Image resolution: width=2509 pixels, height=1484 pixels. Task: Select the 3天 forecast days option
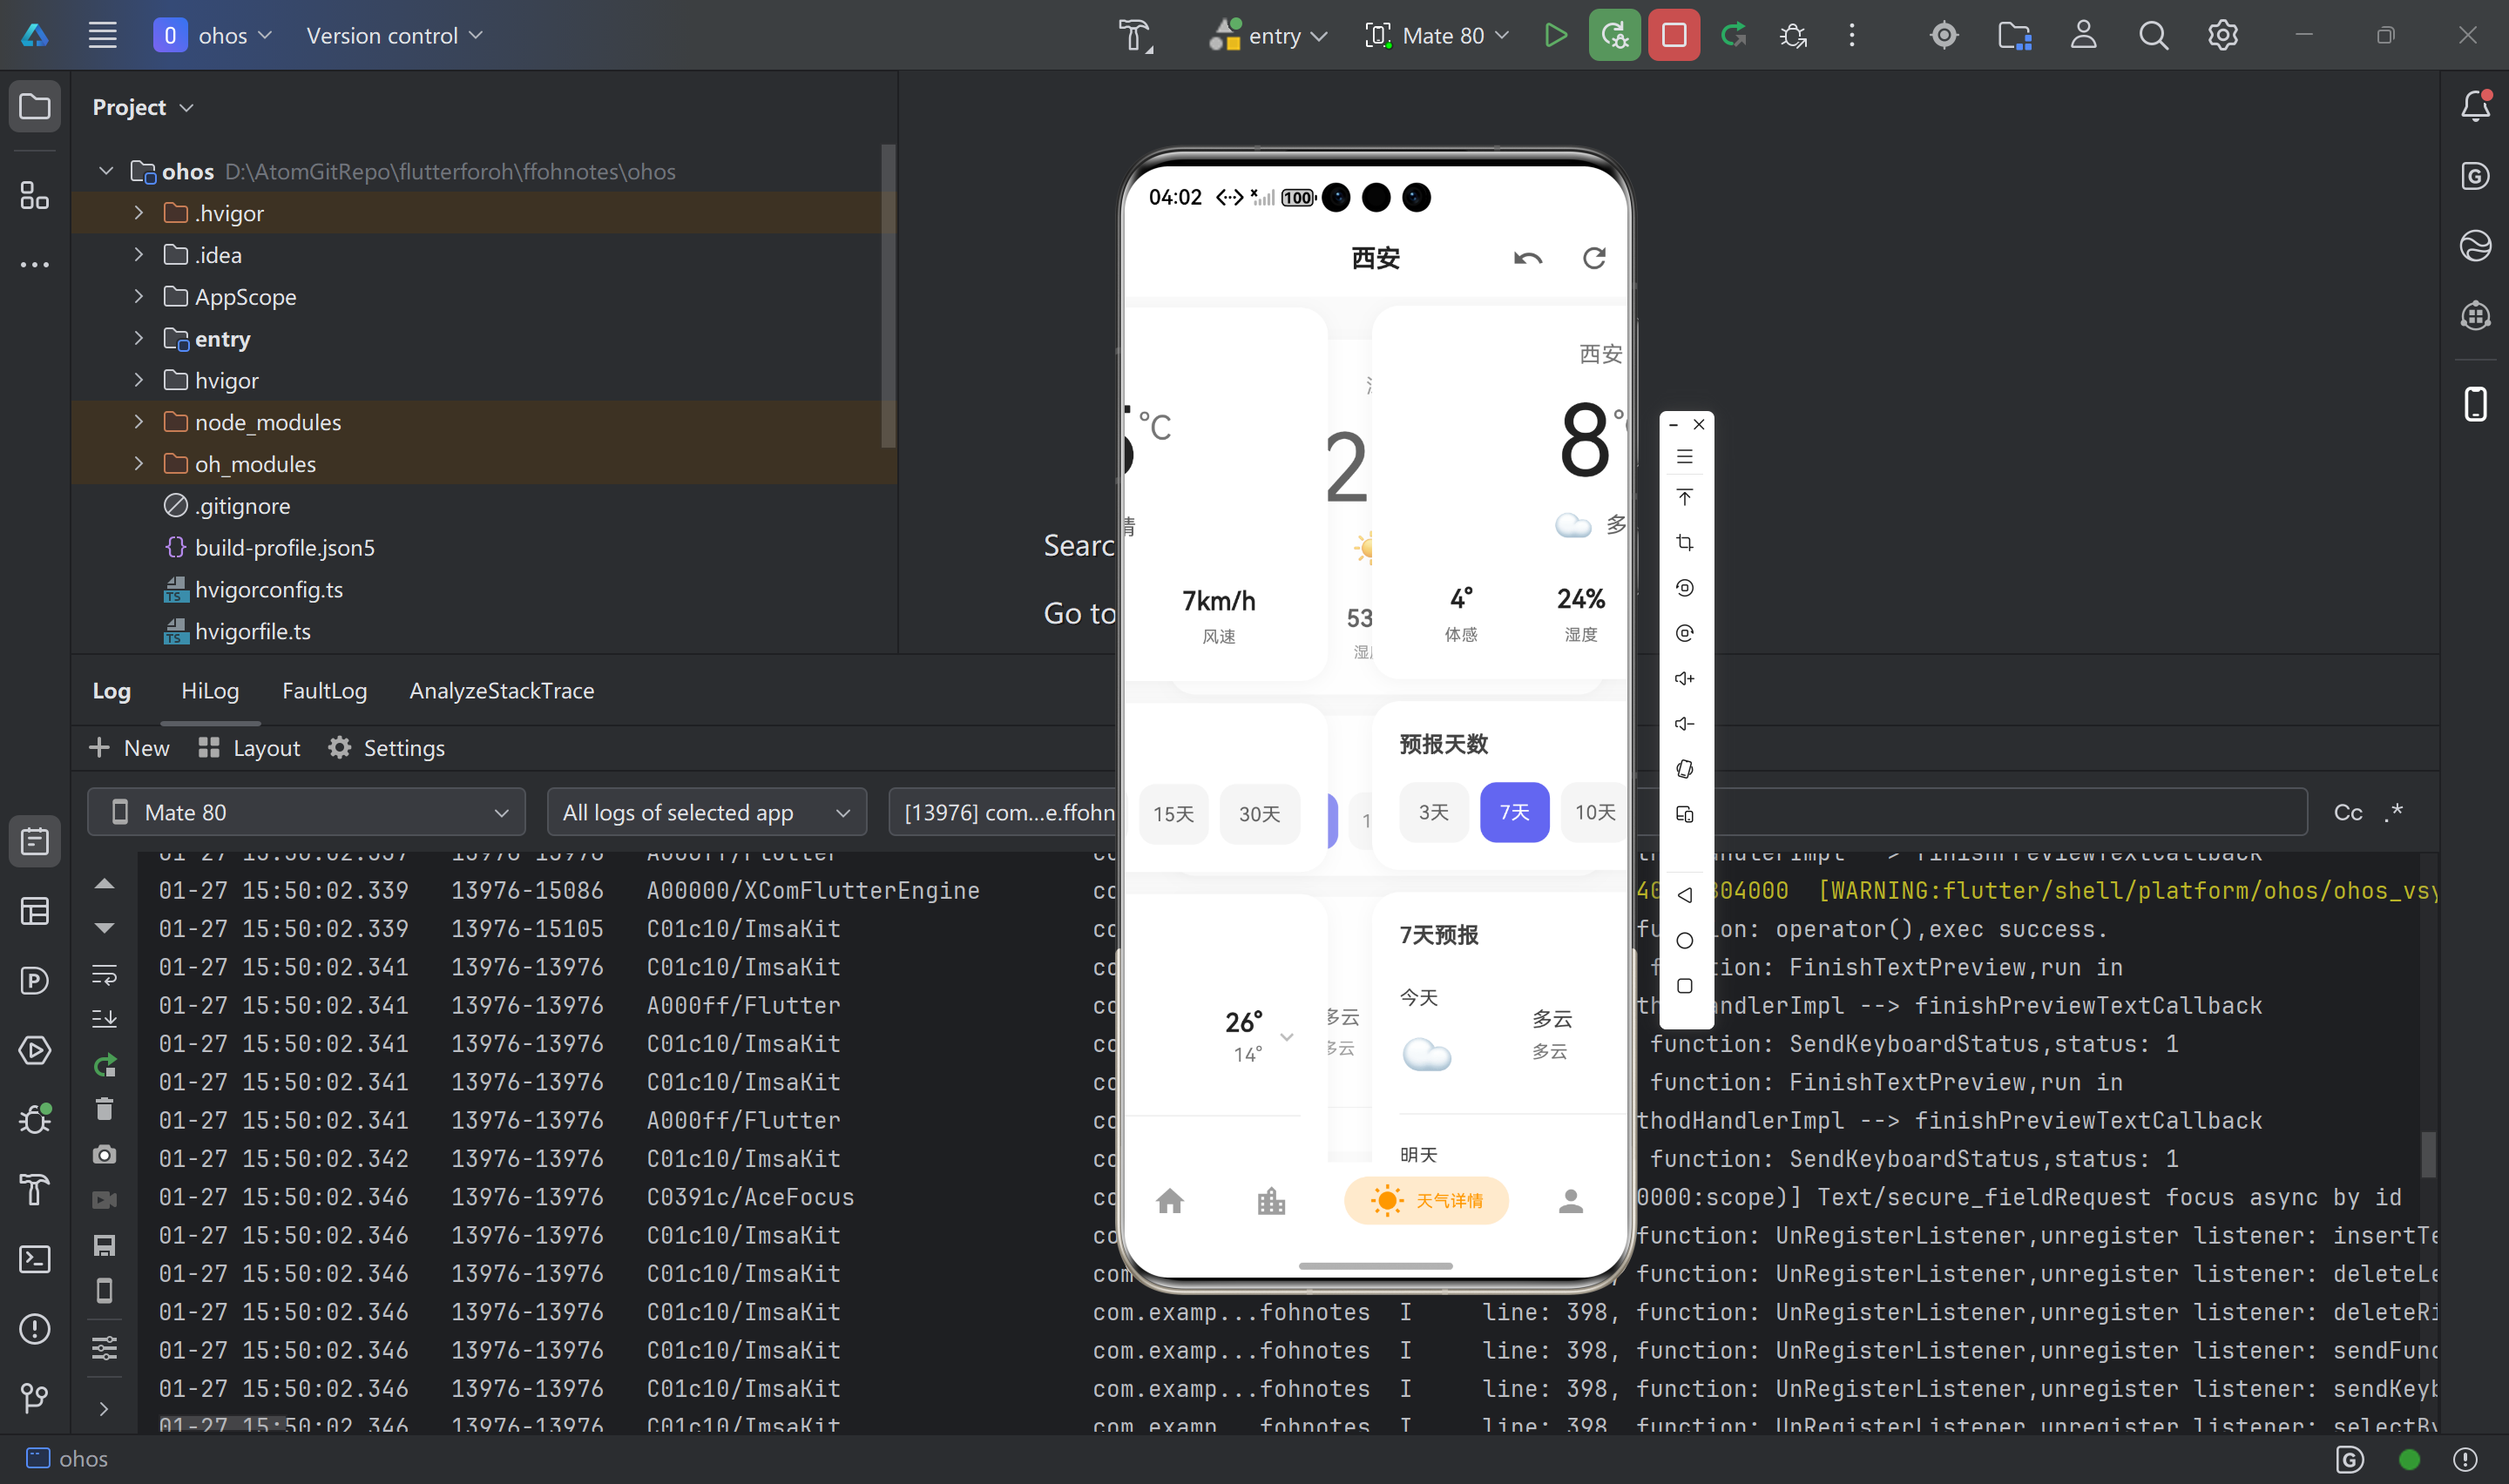pyautogui.click(x=1433, y=812)
